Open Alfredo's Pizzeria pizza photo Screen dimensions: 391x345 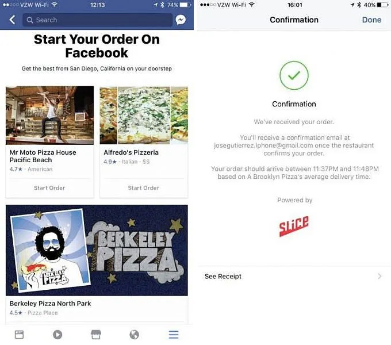[x=144, y=116]
